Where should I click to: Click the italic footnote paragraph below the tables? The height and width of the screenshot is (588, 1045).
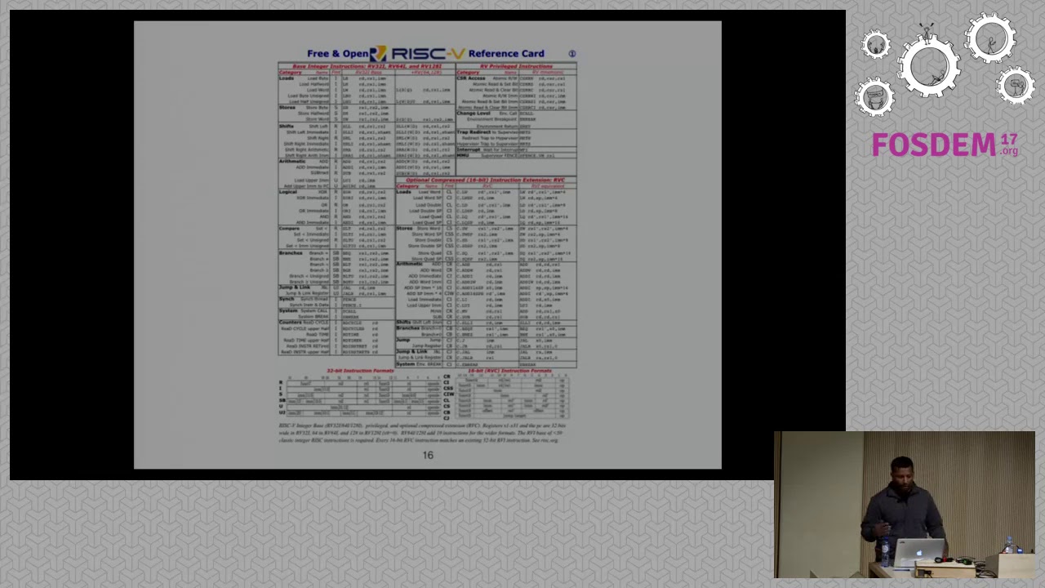click(422, 433)
